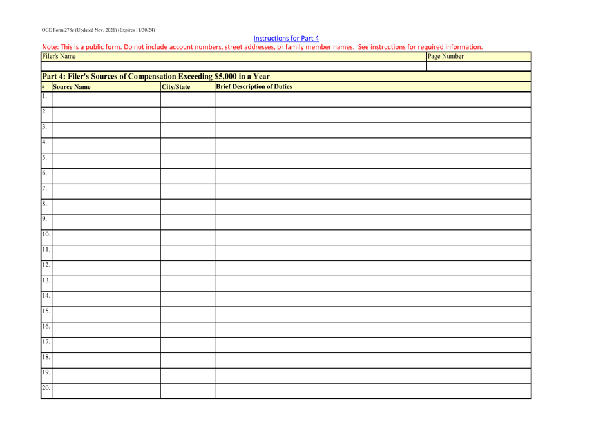Image resolution: width=612 pixels, height=433 pixels.
Task: Open the Instructions for Part 4 link
Action: pos(286,39)
